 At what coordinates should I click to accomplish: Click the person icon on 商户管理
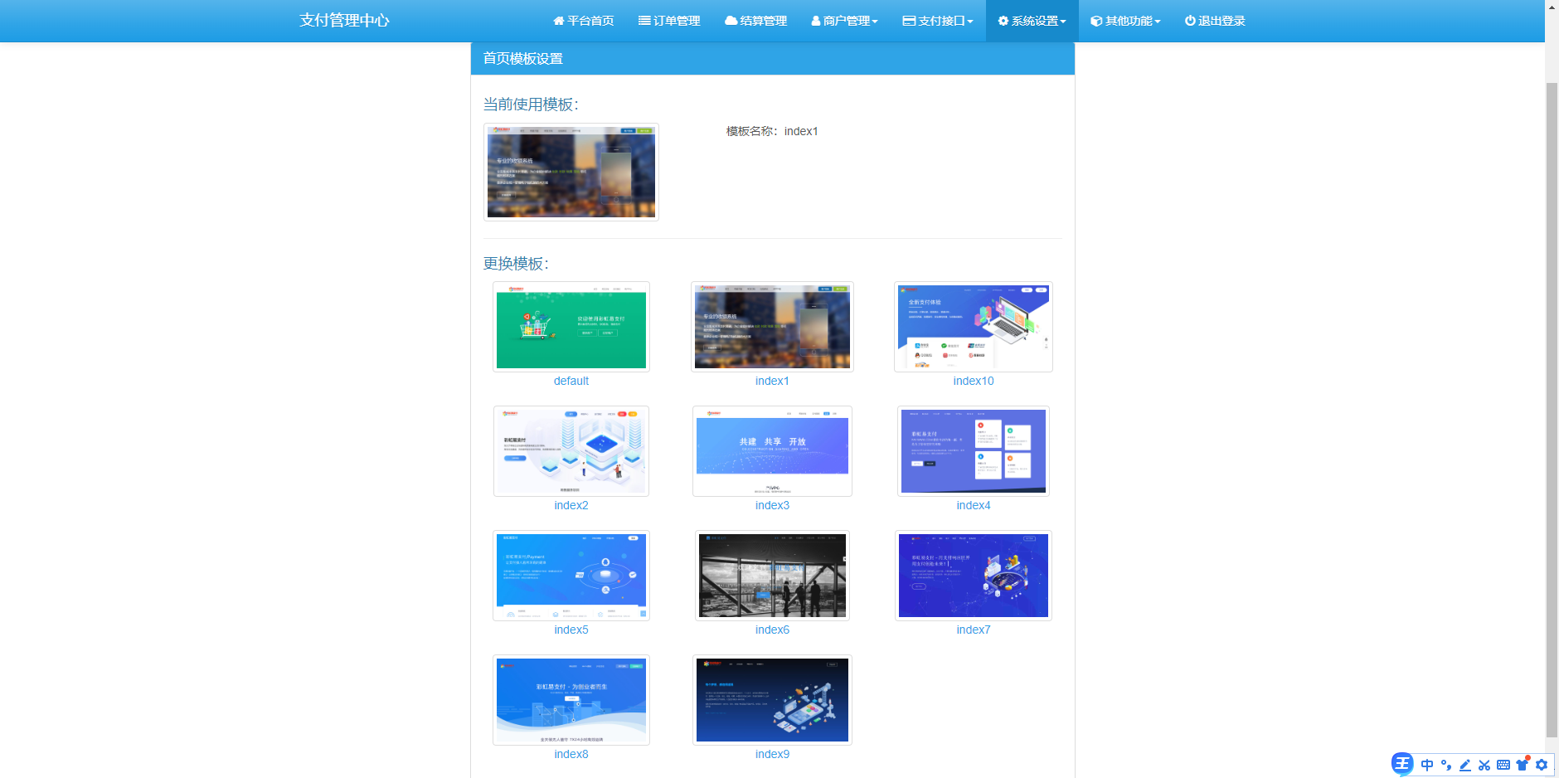tap(814, 21)
